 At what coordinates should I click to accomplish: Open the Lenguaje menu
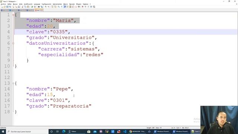pyautogui.click(x=37, y=4)
